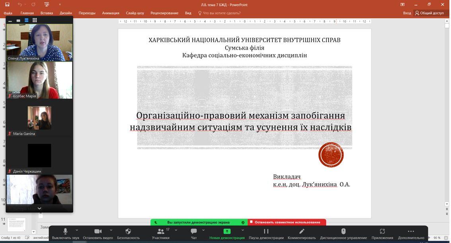451x243 pixels.
Task: Open the Приложения apps icon
Action: pyautogui.click(x=382, y=231)
